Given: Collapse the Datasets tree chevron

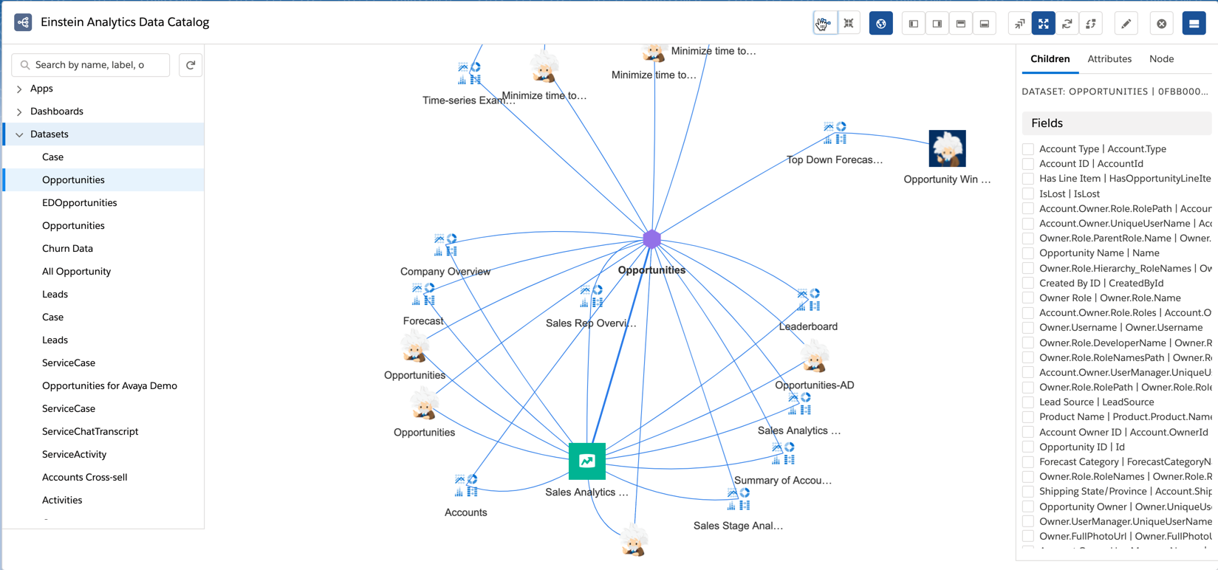Looking at the screenshot, I should pyautogui.click(x=19, y=134).
